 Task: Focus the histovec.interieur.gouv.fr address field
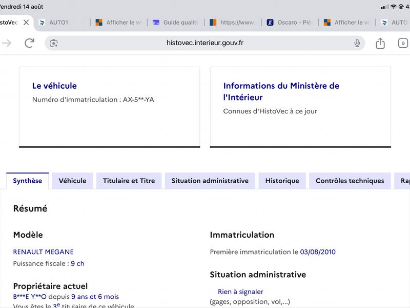[204, 43]
